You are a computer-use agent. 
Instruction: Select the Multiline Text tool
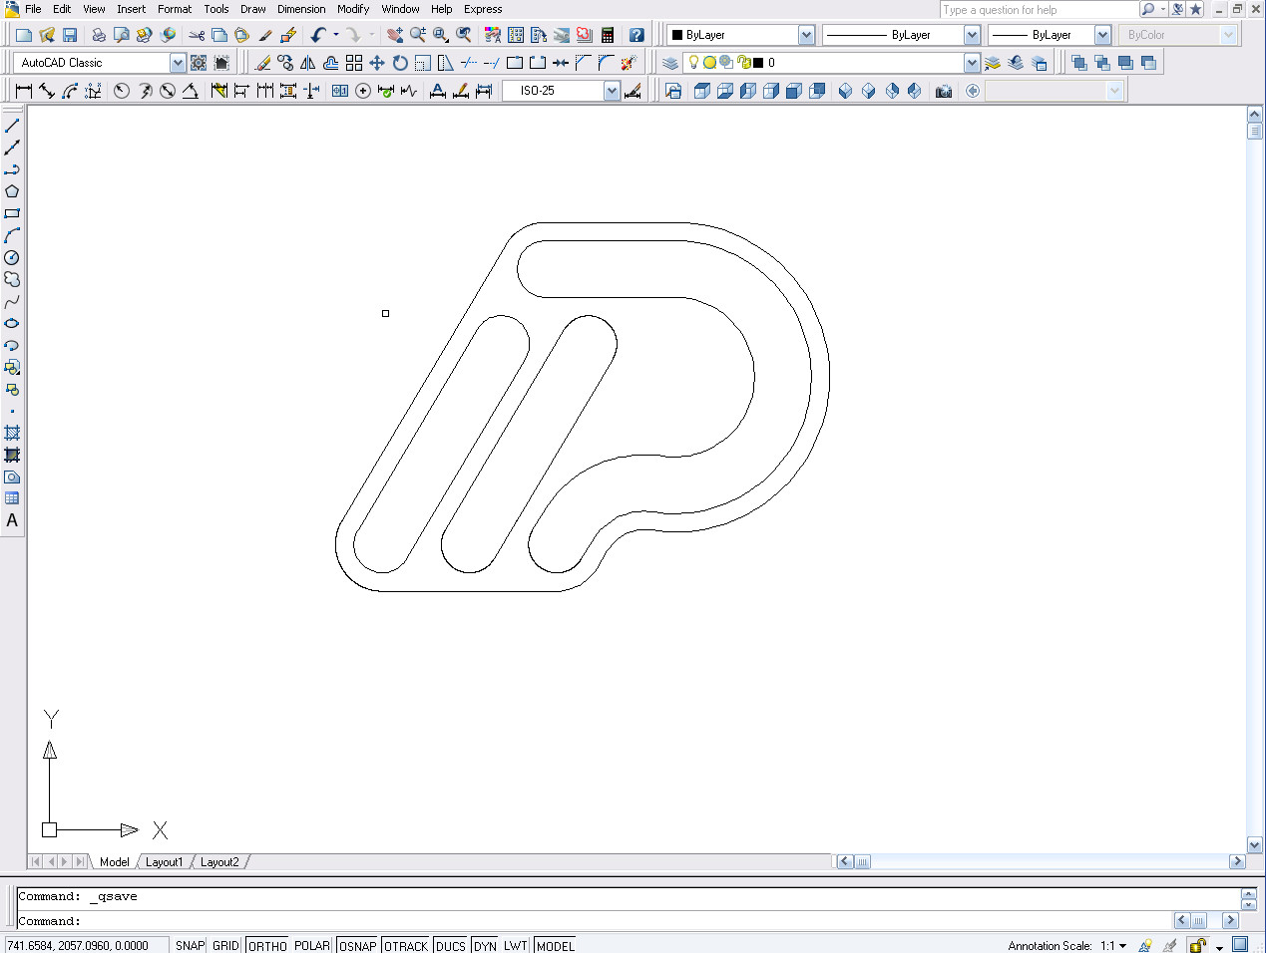coord(12,520)
